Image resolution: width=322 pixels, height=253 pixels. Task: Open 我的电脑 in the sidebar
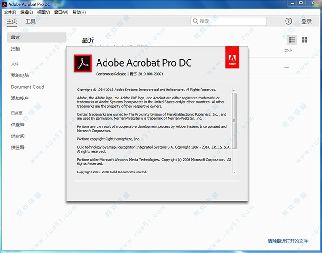(20, 75)
